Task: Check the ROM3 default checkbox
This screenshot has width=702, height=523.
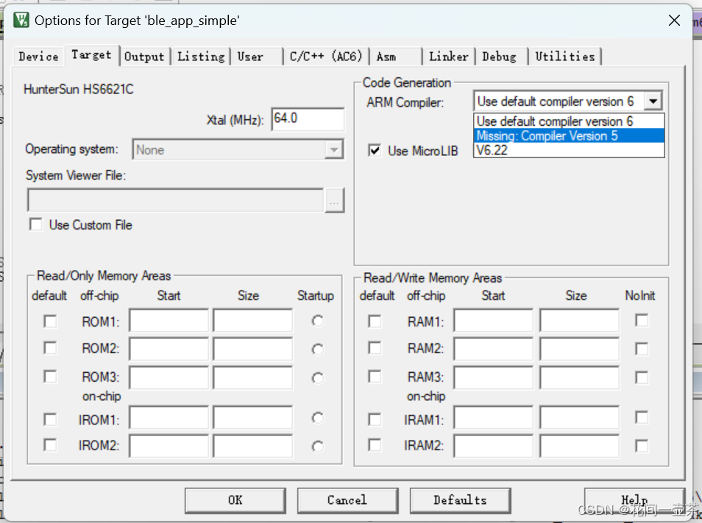Action: pos(50,377)
